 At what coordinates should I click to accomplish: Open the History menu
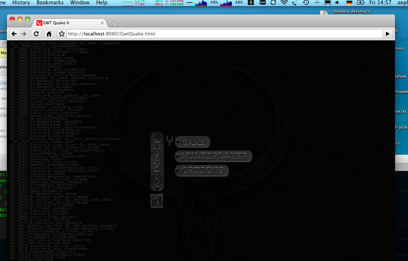(x=21, y=3)
